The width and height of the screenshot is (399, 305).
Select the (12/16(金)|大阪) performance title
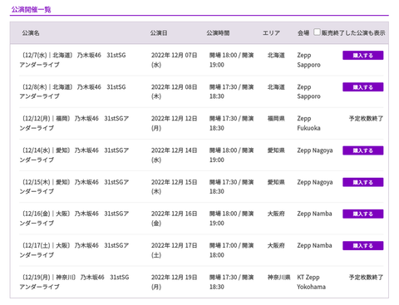click(x=74, y=219)
